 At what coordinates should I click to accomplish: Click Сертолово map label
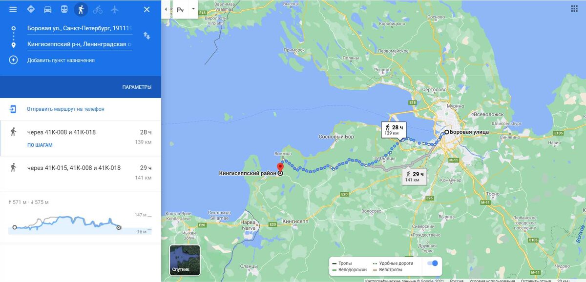click(x=434, y=90)
